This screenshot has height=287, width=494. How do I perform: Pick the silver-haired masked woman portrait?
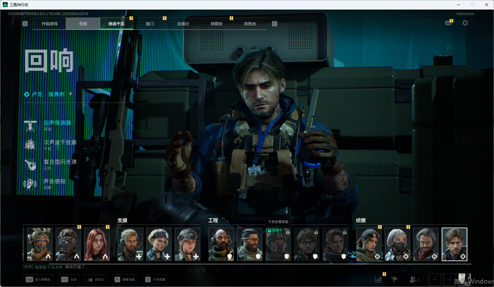[x=397, y=245]
